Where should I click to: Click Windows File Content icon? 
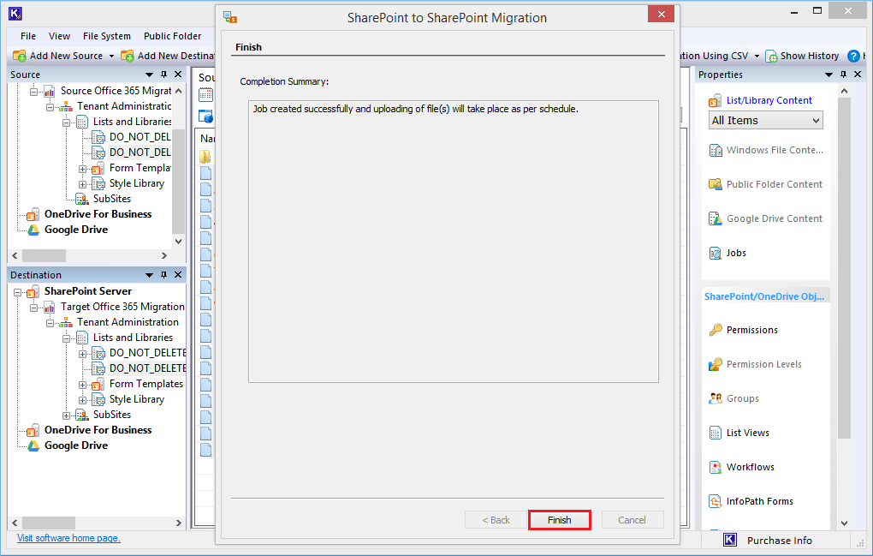(716, 151)
